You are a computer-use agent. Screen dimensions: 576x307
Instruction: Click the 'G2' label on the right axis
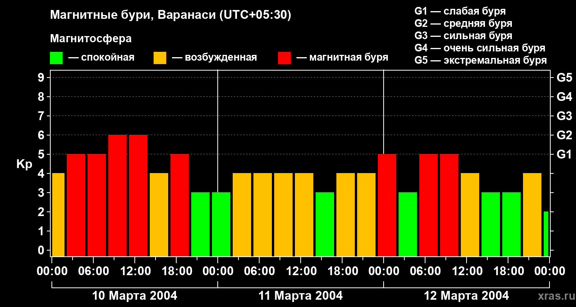click(x=564, y=135)
